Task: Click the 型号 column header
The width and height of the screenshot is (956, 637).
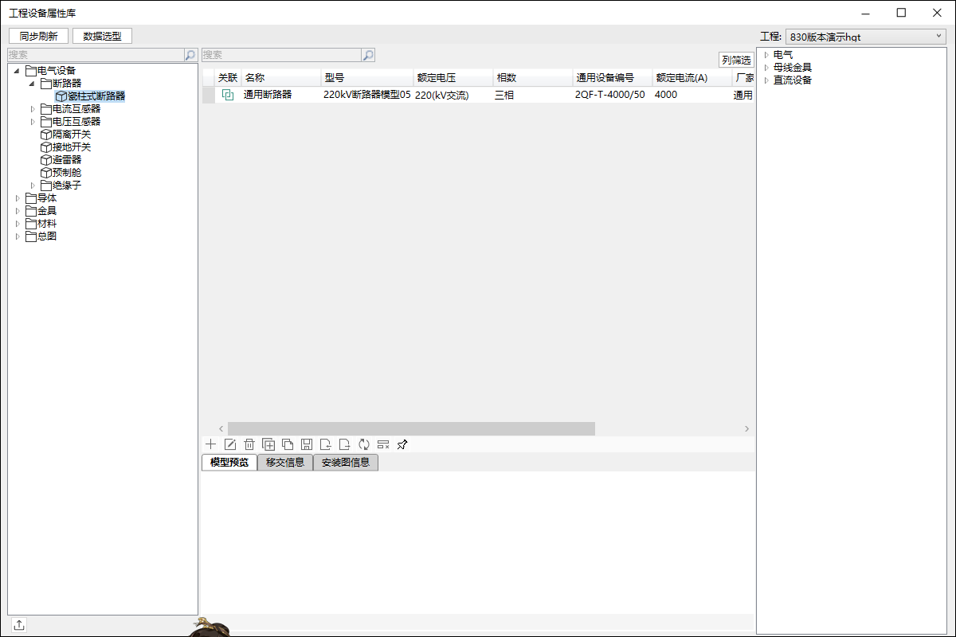Action: (367, 78)
